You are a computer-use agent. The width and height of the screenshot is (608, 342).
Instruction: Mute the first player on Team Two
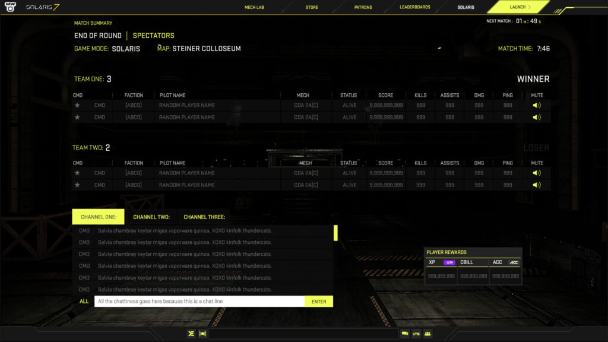click(537, 173)
